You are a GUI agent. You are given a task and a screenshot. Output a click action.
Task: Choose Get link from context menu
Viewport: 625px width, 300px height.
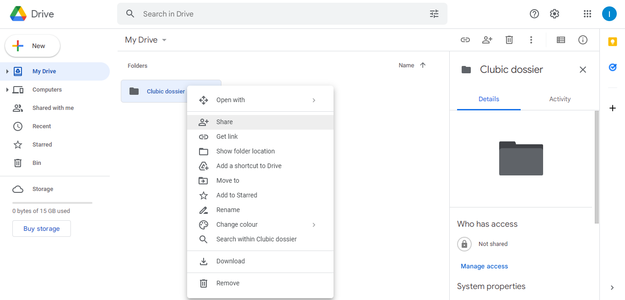click(x=260, y=136)
